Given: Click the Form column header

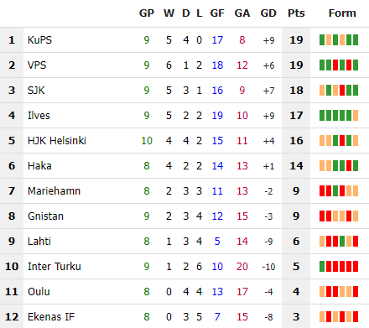Looking at the screenshot, I should 342,13.
